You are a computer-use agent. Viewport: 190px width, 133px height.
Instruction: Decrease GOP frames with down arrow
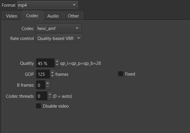(x=52, y=76)
